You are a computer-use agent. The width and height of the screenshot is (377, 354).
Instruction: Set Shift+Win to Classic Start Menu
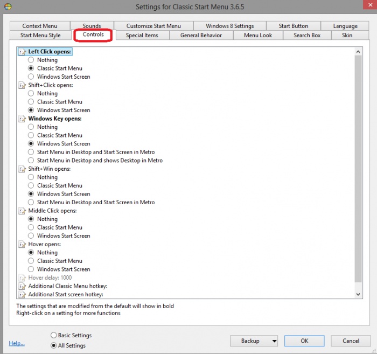(x=31, y=185)
